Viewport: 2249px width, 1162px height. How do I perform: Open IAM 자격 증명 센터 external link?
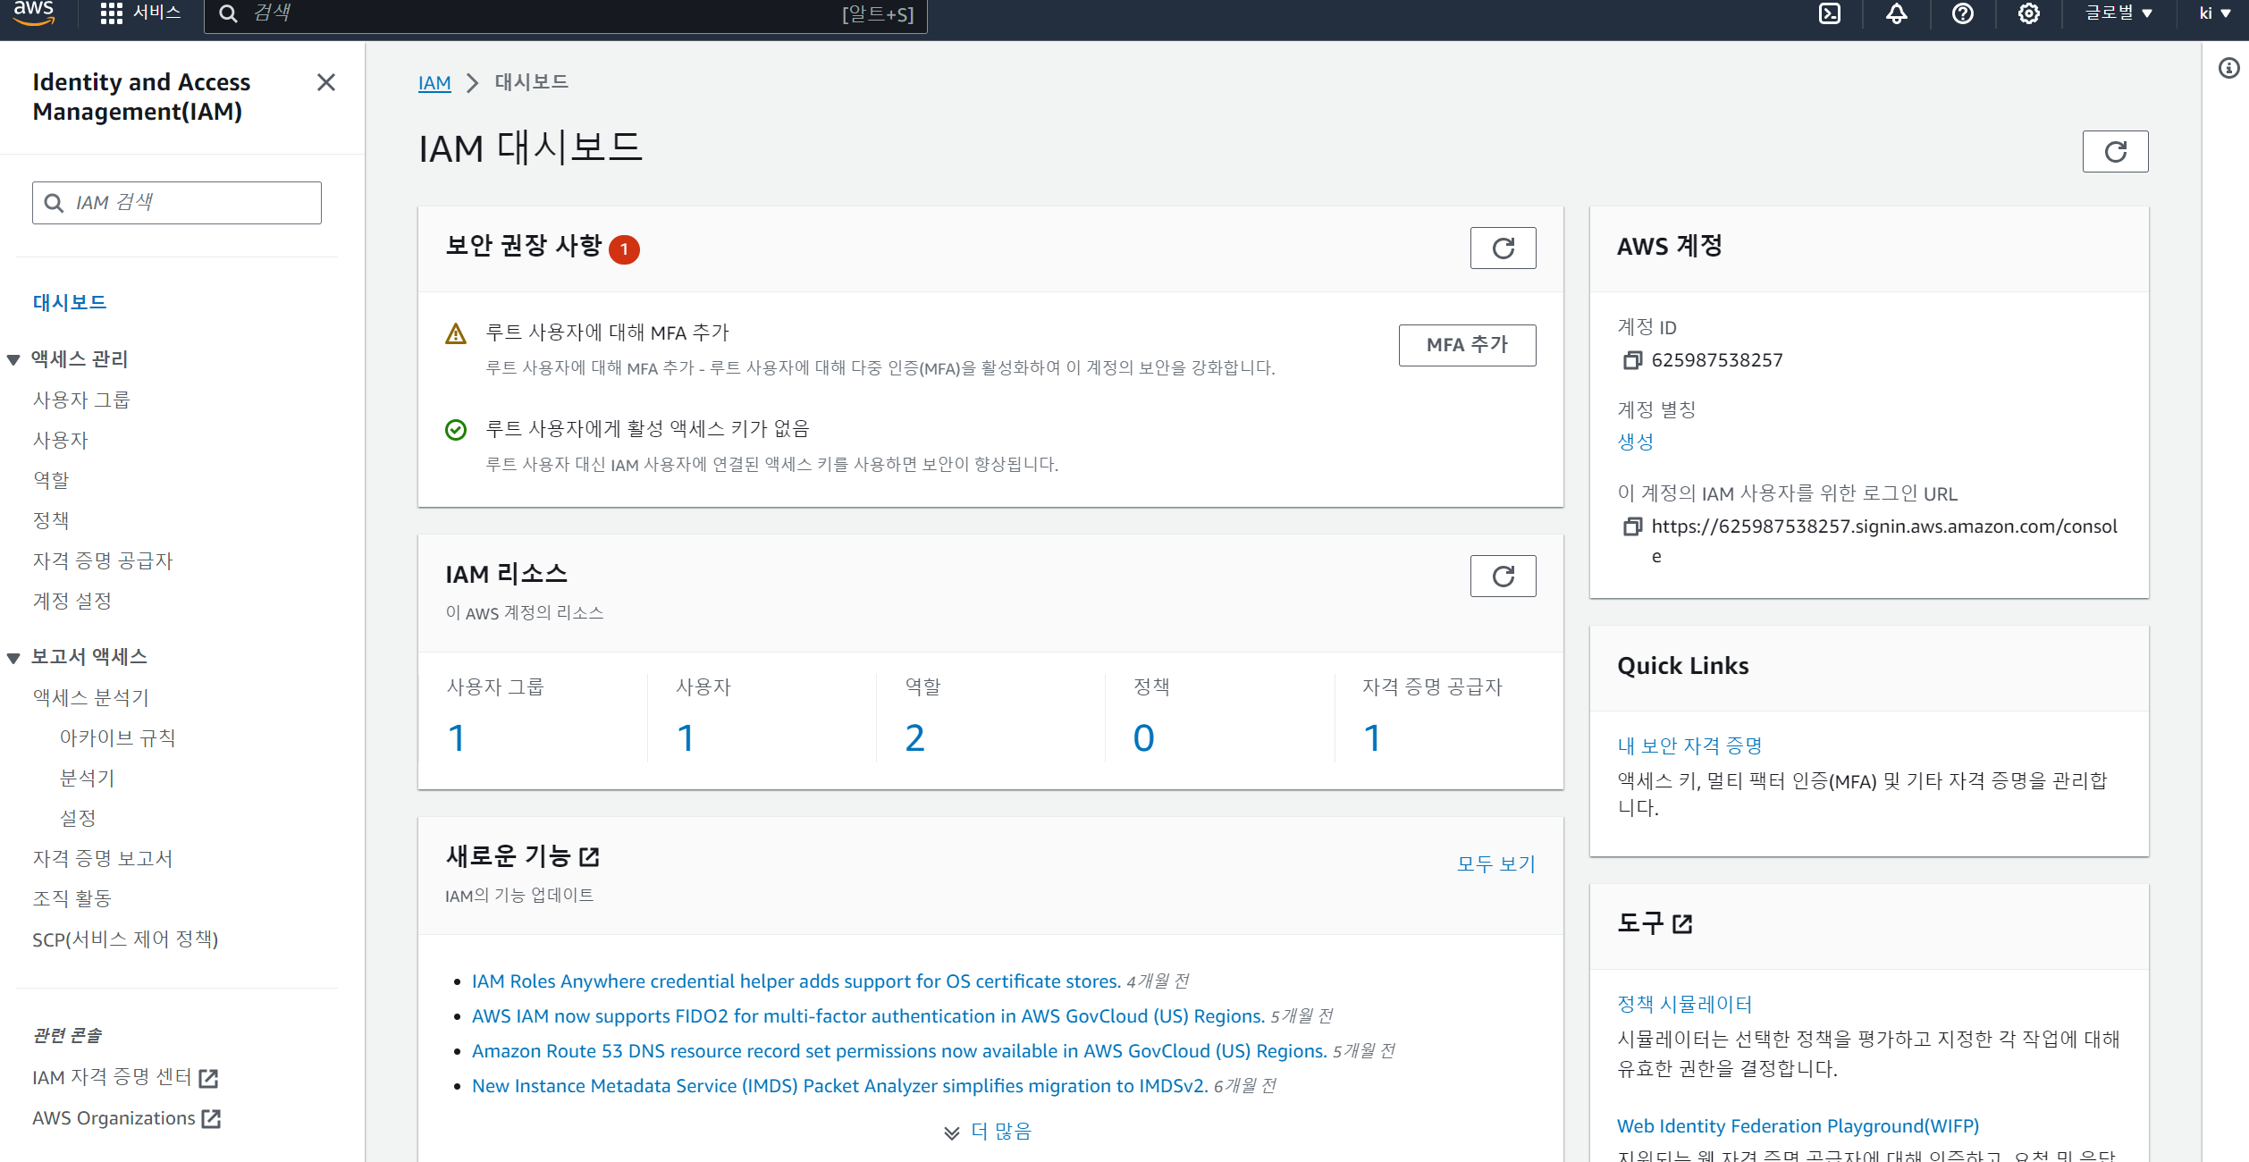coord(125,1078)
